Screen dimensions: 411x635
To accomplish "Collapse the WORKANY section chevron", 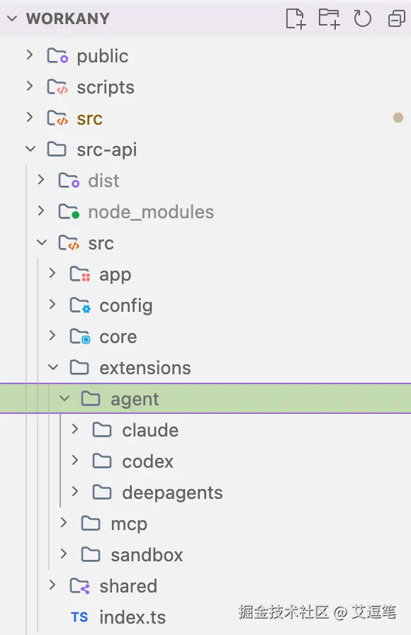I will click(x=13, y=18).
